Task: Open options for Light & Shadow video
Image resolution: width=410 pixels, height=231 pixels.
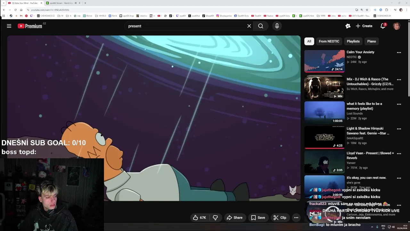Action: (399, 129)
